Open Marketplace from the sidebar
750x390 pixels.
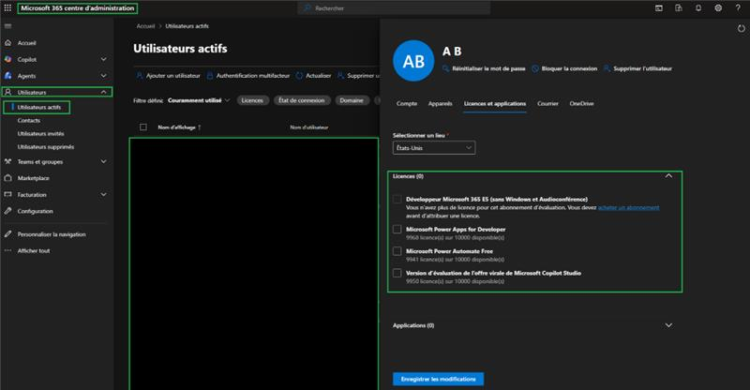[x=33, y=178]
